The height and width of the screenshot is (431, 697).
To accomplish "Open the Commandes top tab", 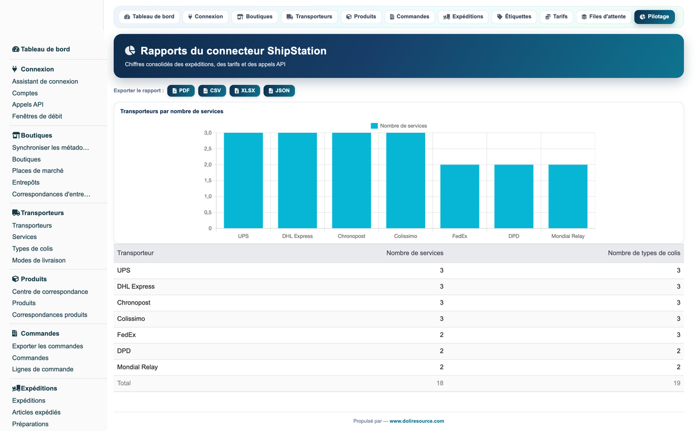I will pyautogui.click(x=409, y=17).
